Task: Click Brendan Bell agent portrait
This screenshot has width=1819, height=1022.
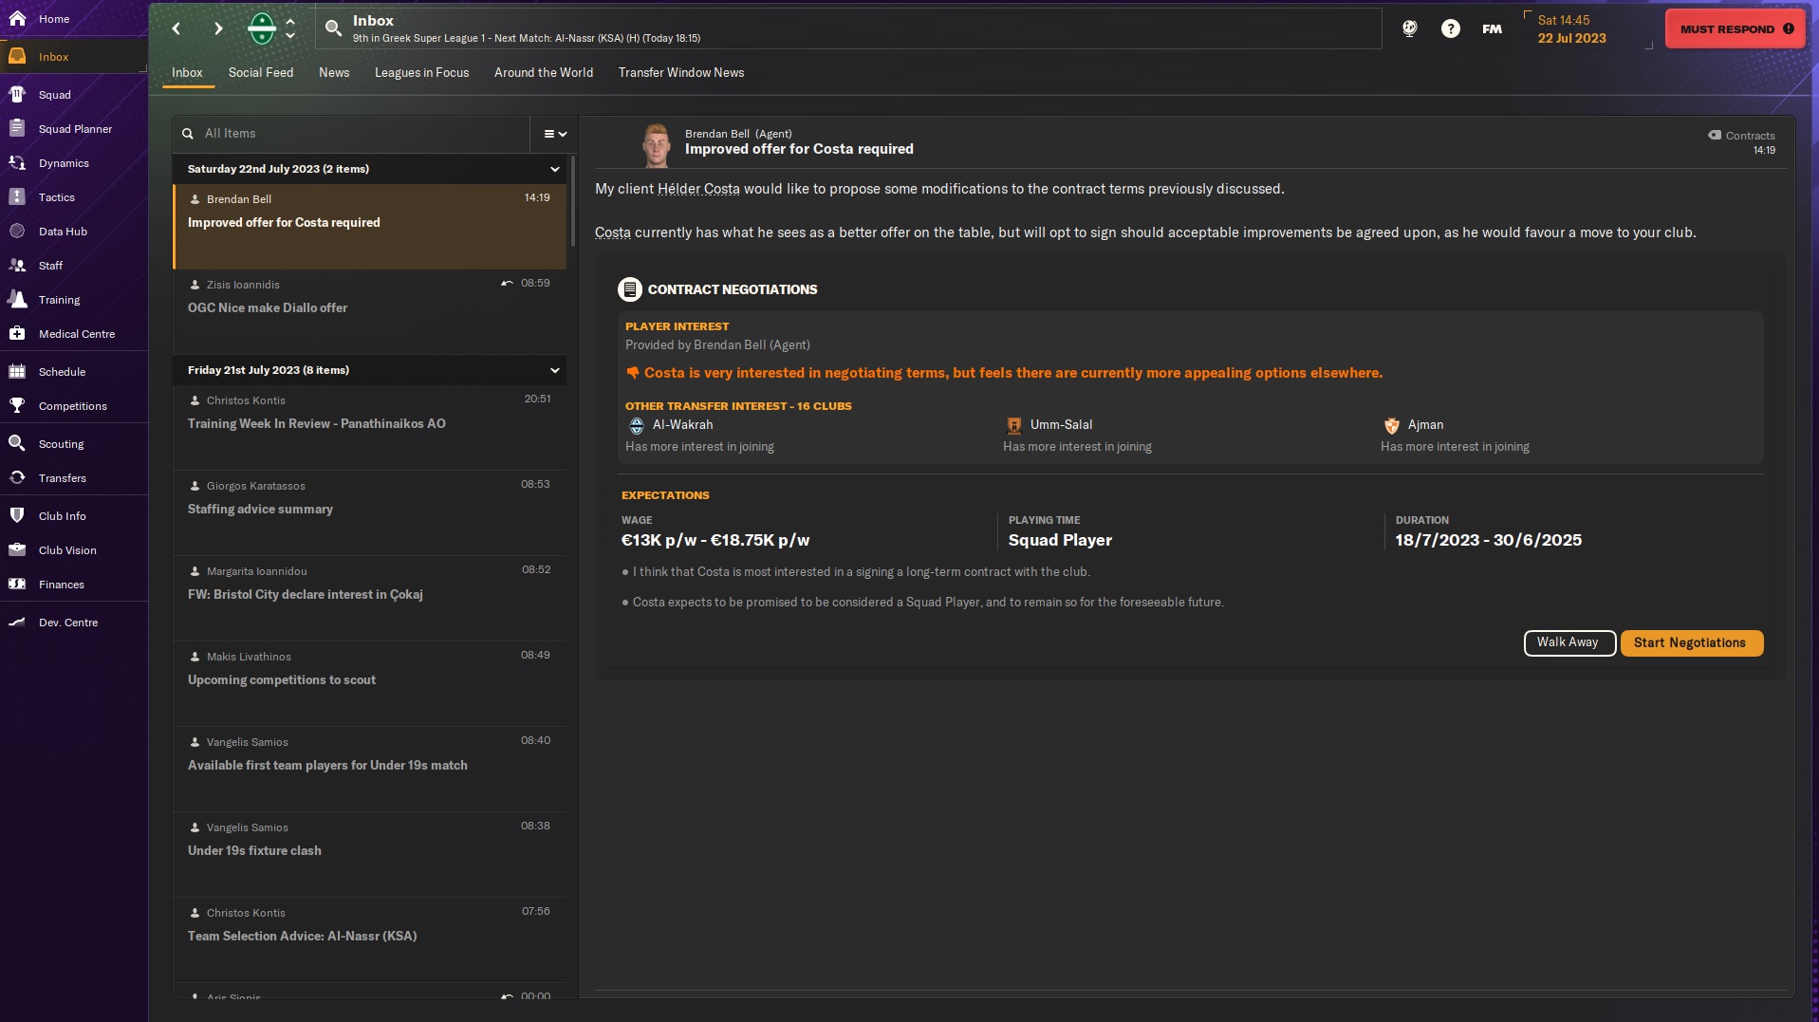Action: [655, 143]
